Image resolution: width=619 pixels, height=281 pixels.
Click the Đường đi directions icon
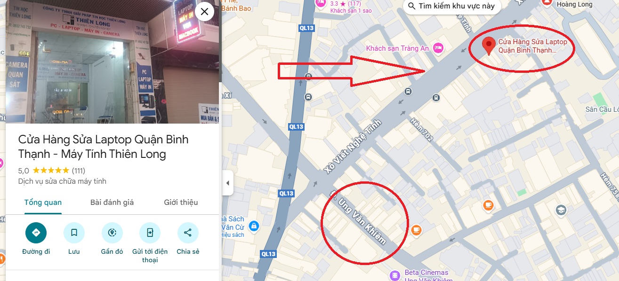(x=36, y=233)
